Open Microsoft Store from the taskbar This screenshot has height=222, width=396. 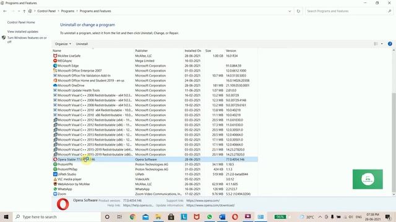click(171, 216)
